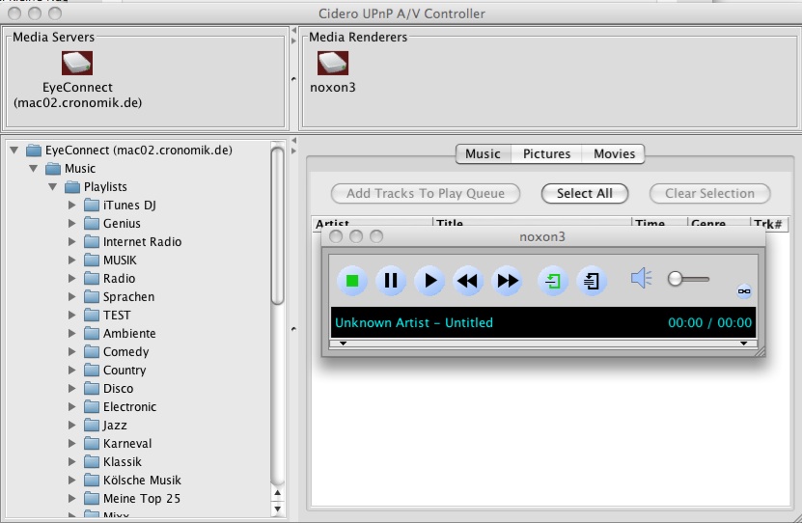This screenshot has width=802, height=523.
Task: Select the Meine Top 25 folder icon
Action: click(x=92, y=499)
